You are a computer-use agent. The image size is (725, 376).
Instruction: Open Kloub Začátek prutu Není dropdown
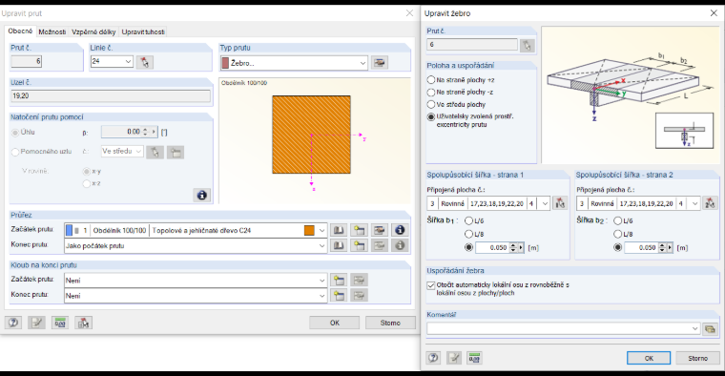321,281
